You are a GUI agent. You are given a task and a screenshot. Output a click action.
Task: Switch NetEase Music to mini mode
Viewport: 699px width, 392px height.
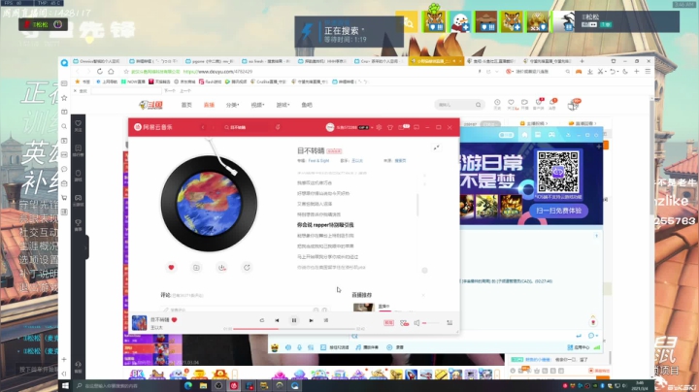pos(416,127)
